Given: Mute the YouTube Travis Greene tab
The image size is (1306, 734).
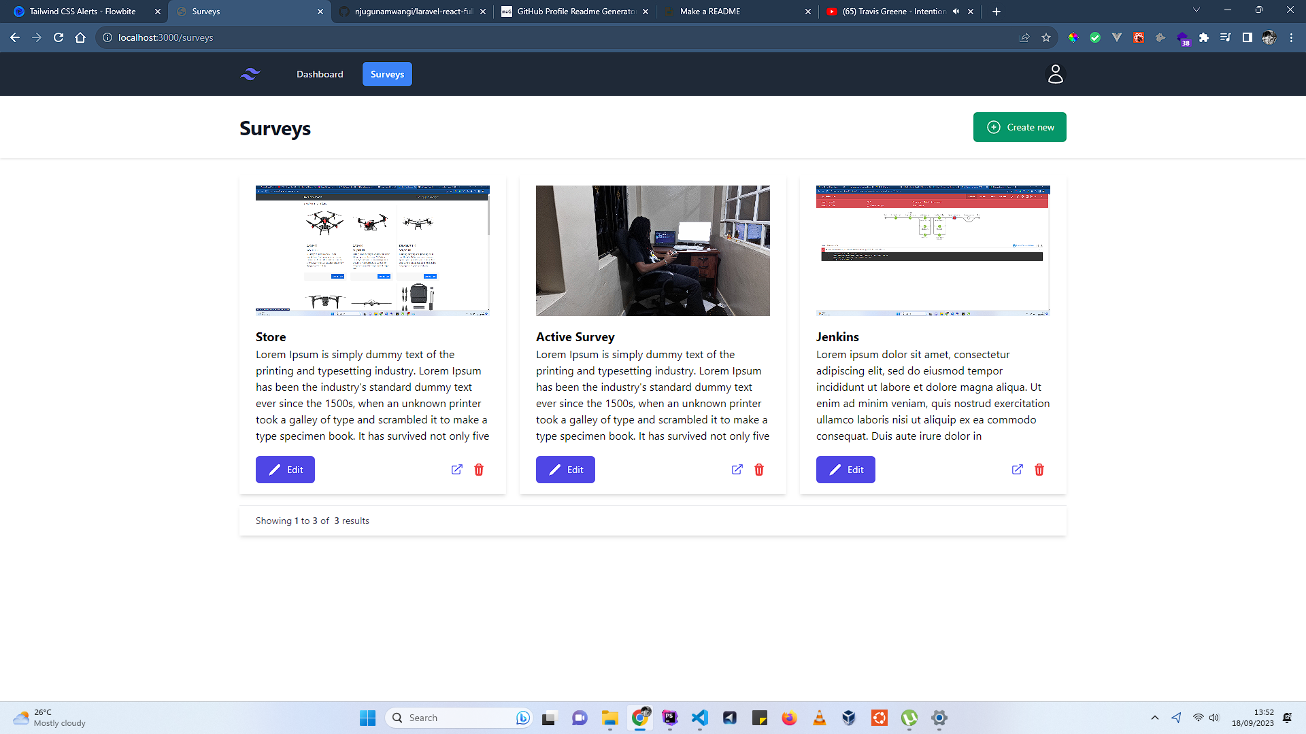Looking at the screenshot, I should coord(956,12).
